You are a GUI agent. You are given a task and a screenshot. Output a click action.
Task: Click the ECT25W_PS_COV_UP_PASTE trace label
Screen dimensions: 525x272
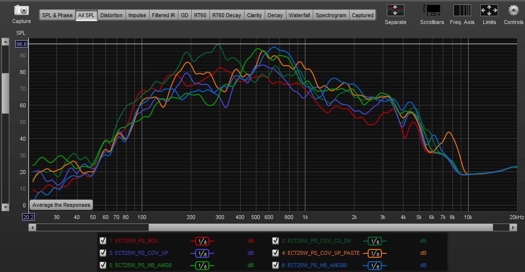point(321,253)
